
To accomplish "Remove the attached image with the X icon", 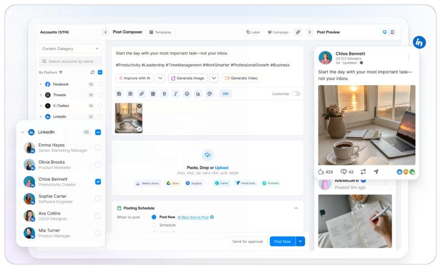I will click(139, 106).
